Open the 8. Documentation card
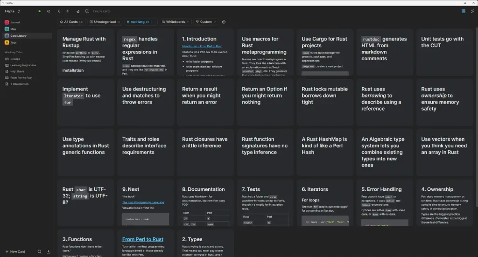This screenshot has height=257, width=478. 205,202
